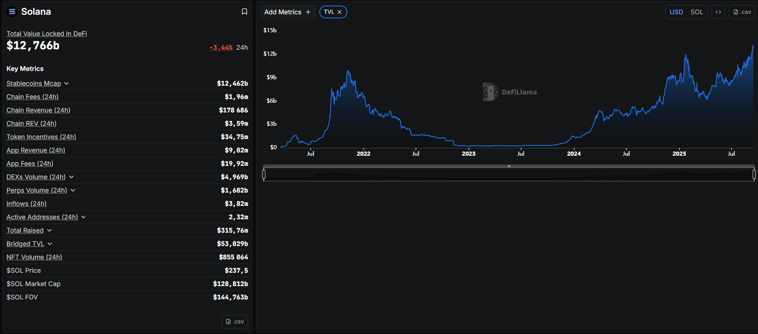This screenshot has height=334, width=758.
Task: Click the $SOL FDV label
Action: [x=22, y=297]
